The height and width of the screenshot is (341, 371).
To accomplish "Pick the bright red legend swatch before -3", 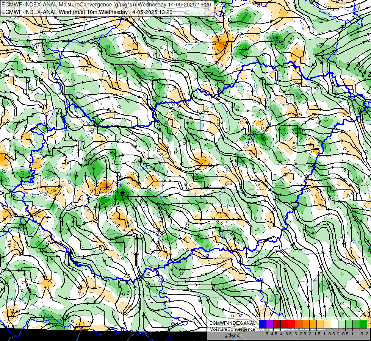I will point(291,324).
